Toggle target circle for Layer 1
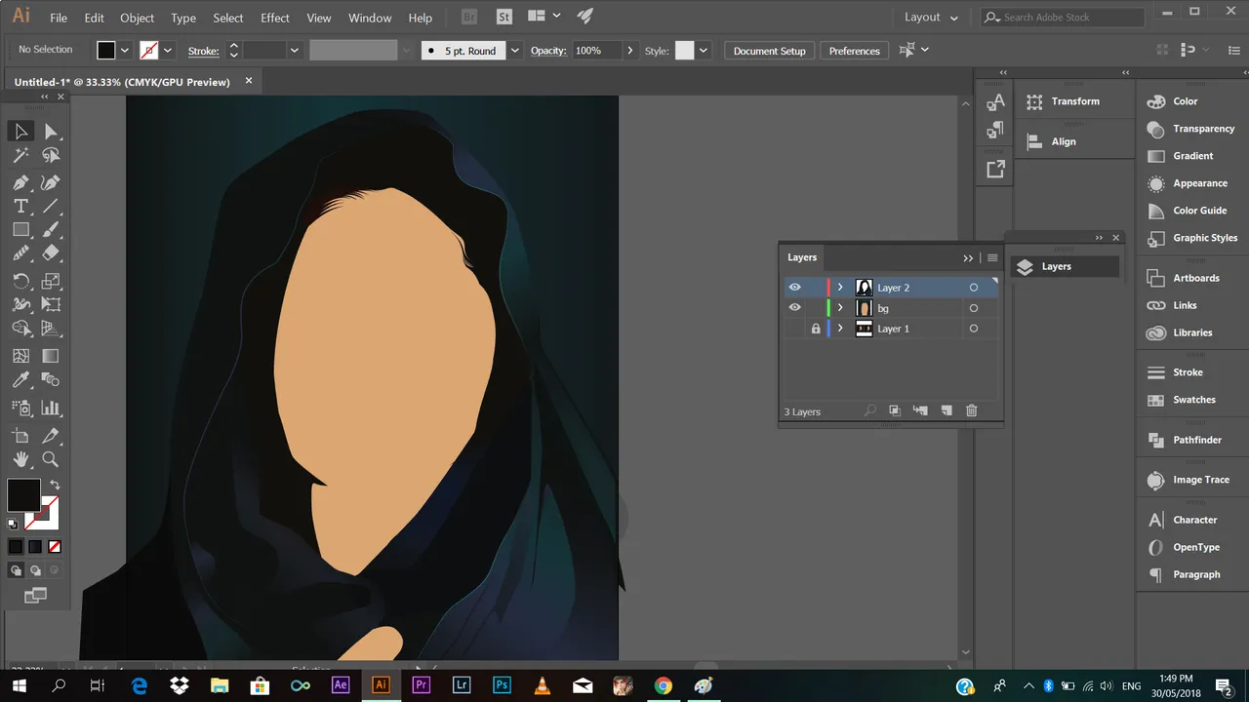The width and height of the screenshot is (1249, 702). tap(973, 329)
